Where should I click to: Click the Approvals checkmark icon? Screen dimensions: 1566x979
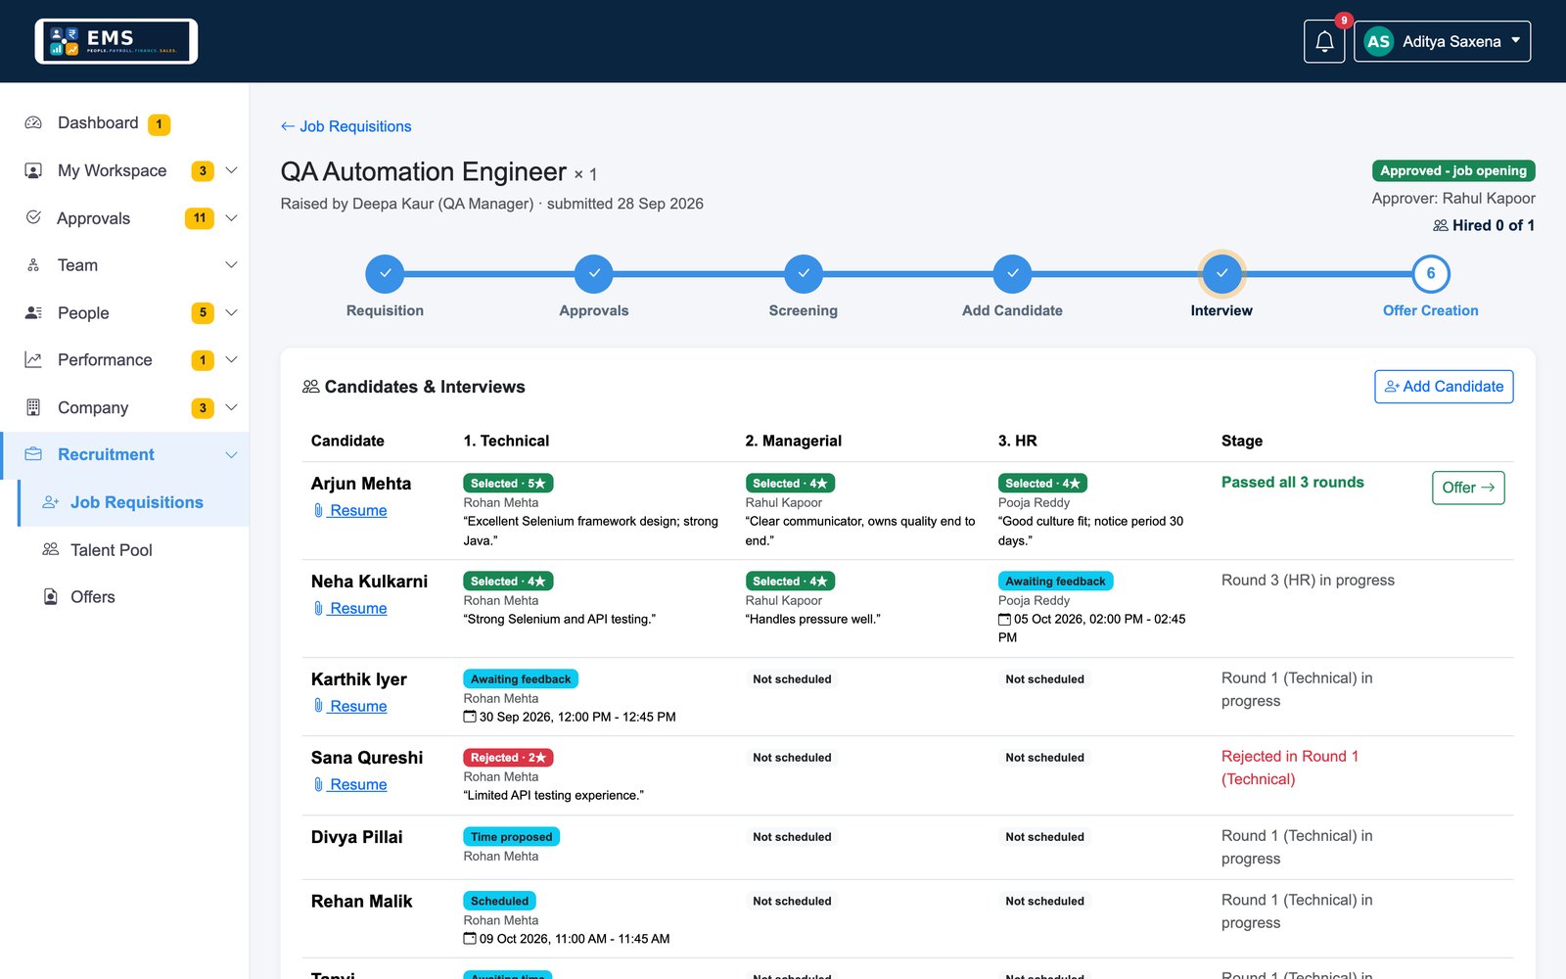[33, 217]
